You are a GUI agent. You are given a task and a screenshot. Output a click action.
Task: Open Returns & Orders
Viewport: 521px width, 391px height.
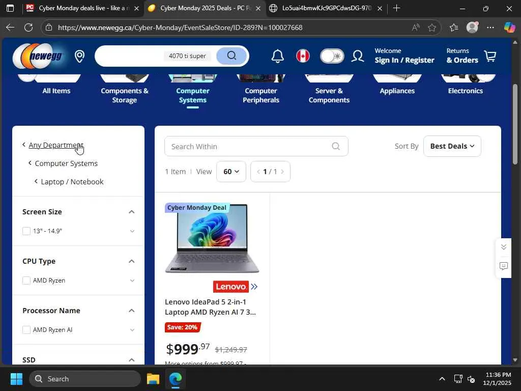tap(462, 56)
